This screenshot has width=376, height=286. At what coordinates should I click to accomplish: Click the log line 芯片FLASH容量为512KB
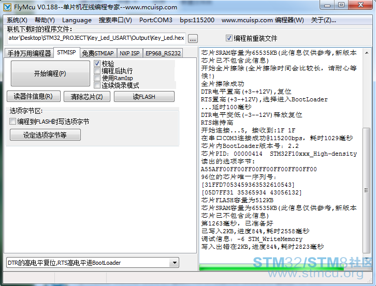pos(237,200)
